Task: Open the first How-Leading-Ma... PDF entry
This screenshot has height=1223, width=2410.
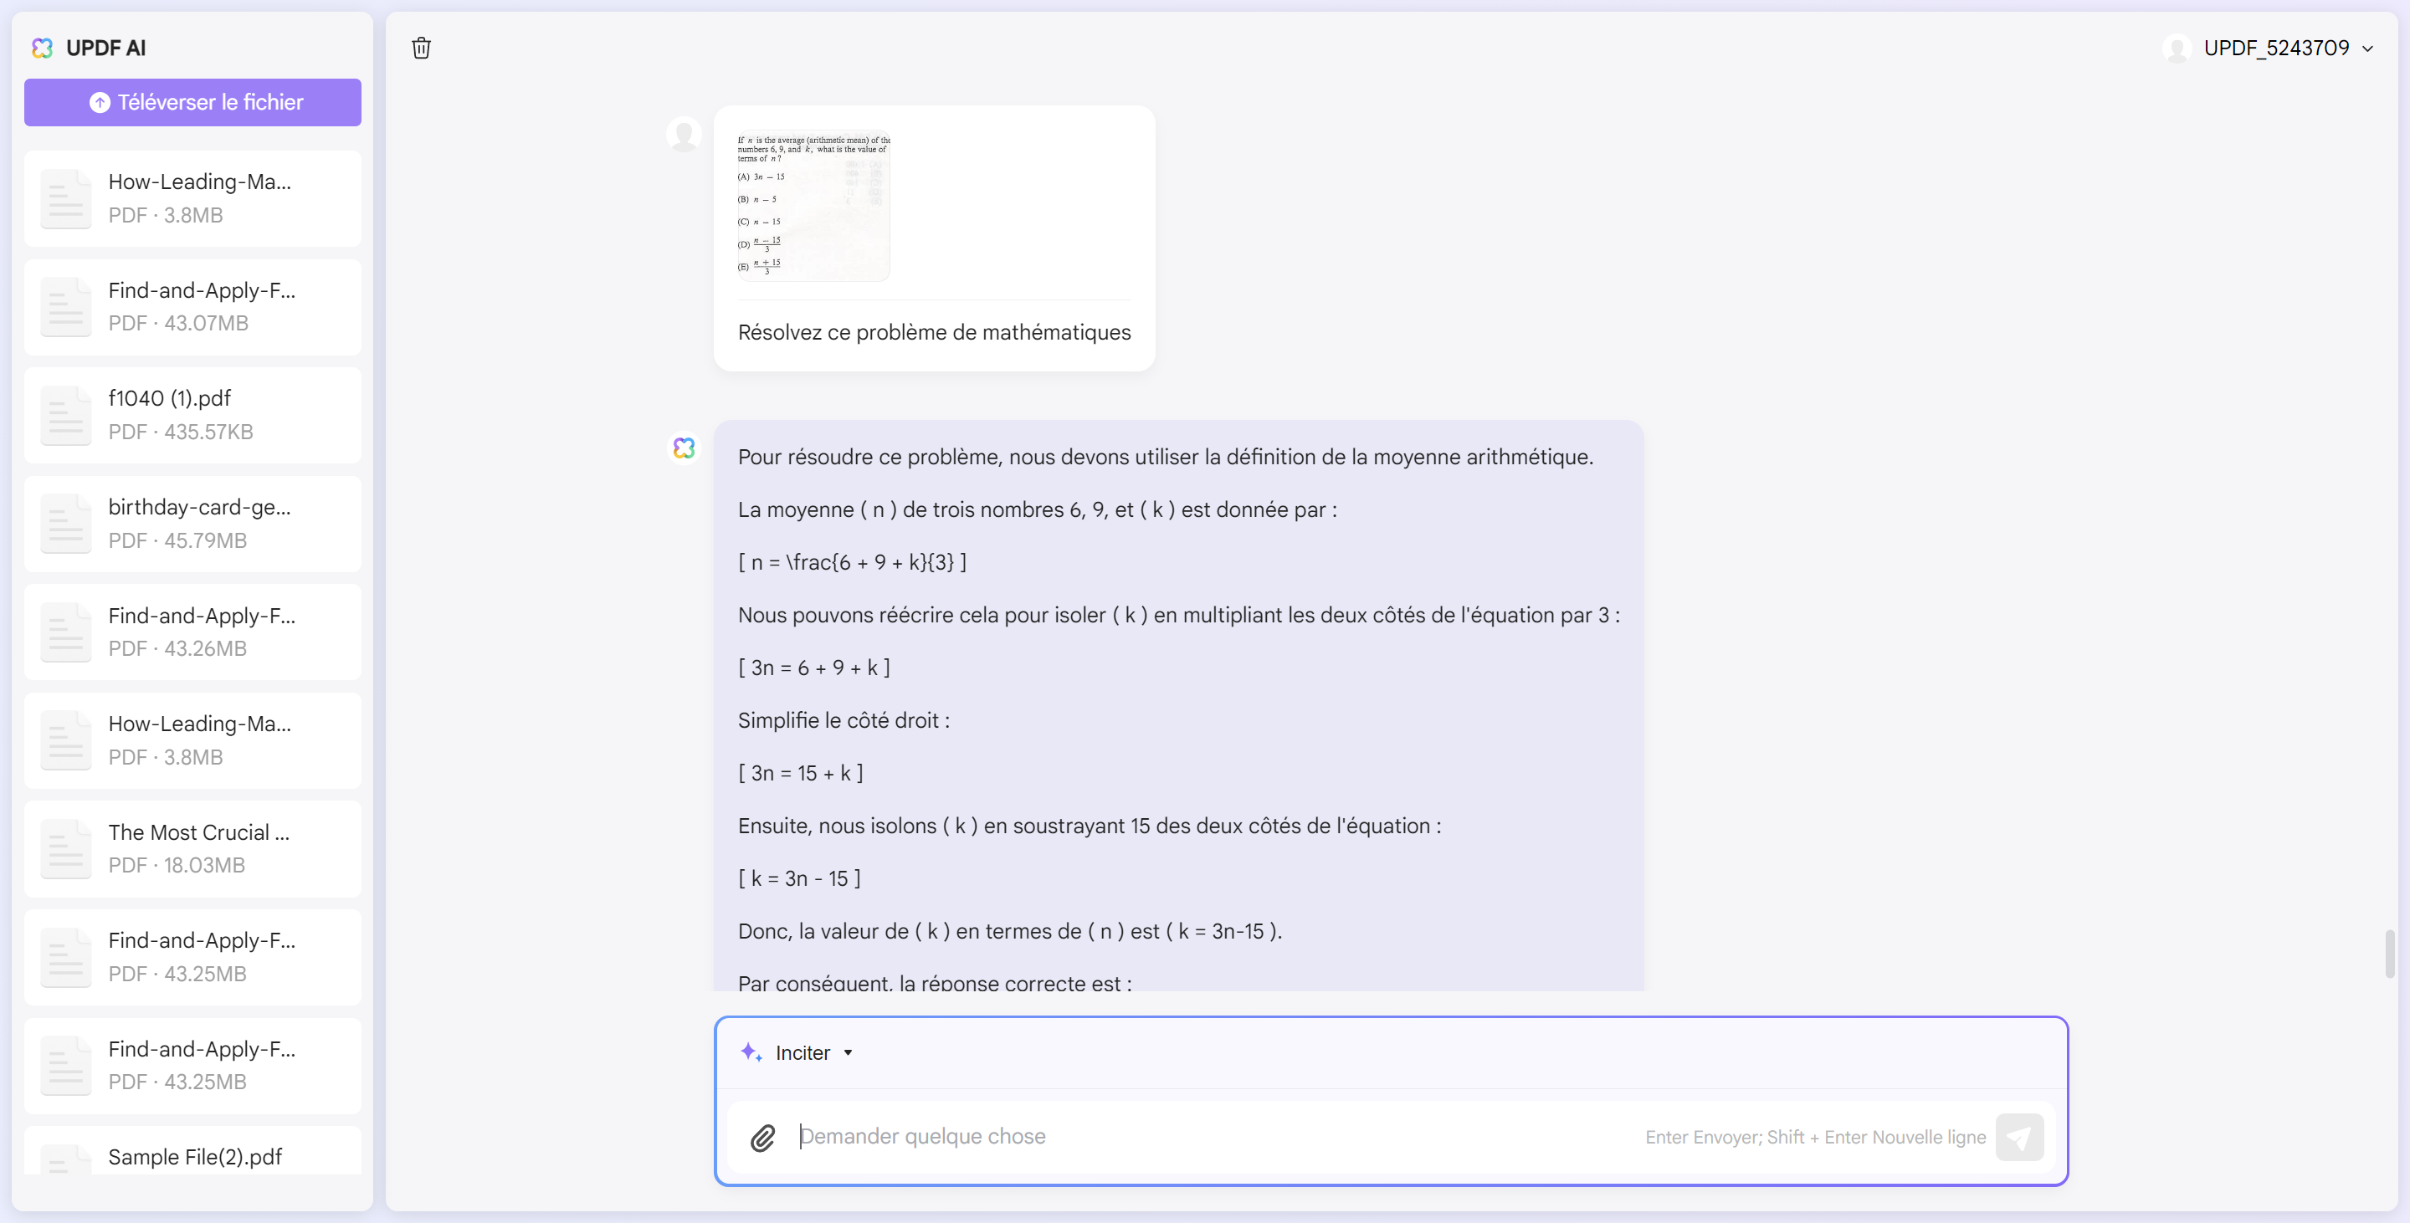Action: point(192,198)
